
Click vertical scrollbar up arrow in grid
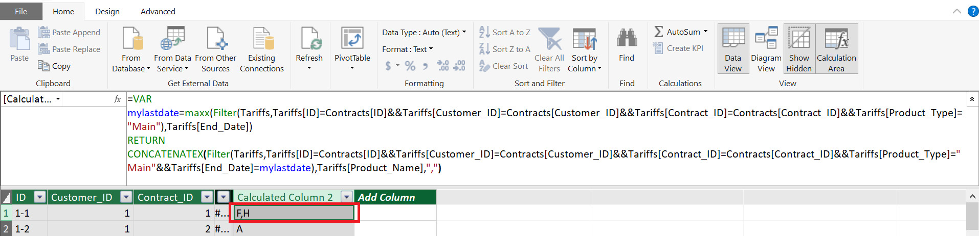coord(972,197)
